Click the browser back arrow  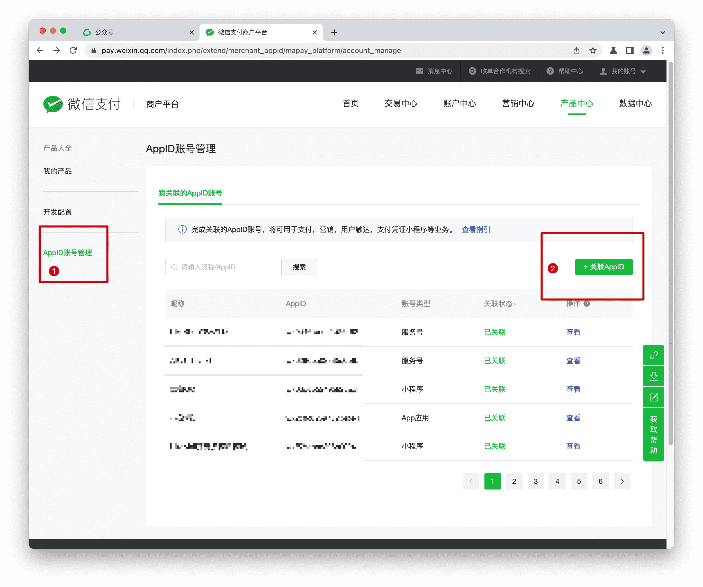40,50
